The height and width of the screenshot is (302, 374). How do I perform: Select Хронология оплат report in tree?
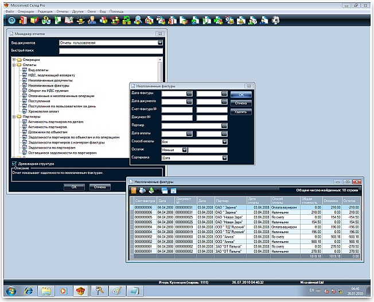click(x=44, y=111)
